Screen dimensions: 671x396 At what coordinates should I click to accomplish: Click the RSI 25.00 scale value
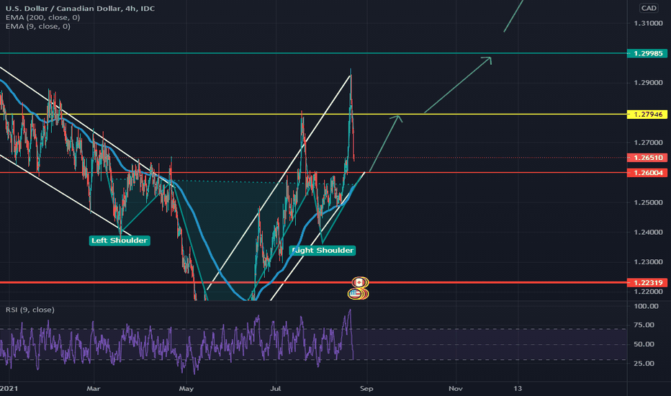coord(644,364)
